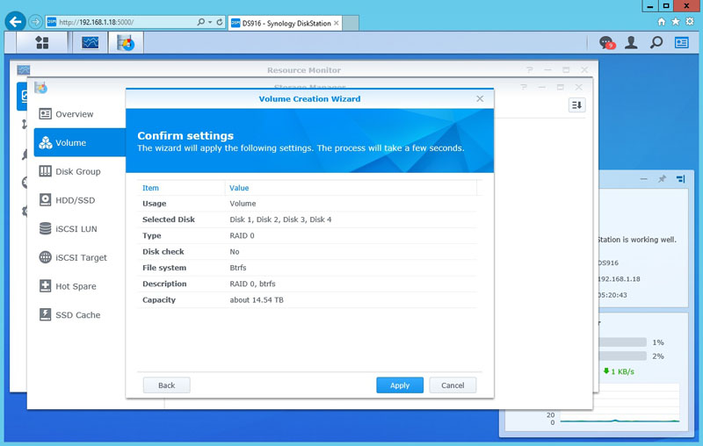Open the user account options icon
703x446 pixels.
631,42
